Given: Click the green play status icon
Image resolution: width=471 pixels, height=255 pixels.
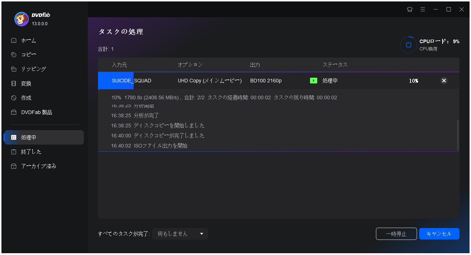Looking at the screenshot, I should (314, 81).
